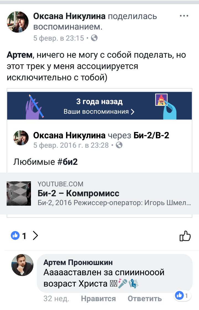Open Артем Пронюшкин's avatar photo
This screenshot has width=199, height=310.
(22, 265)
